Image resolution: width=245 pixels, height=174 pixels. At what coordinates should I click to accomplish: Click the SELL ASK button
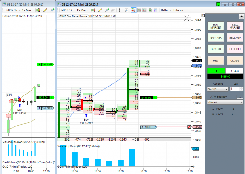(235, 37)
